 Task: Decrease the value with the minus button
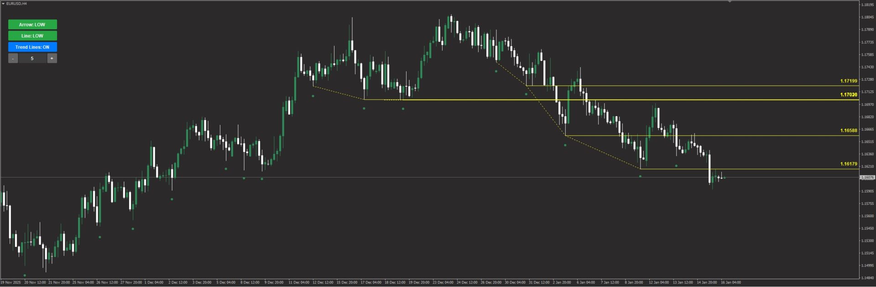pyautogui.click(x=13, y=58)
